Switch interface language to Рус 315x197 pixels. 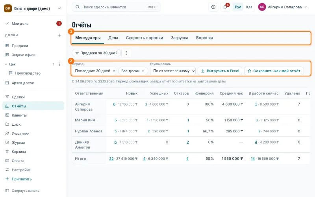(238, 7)
